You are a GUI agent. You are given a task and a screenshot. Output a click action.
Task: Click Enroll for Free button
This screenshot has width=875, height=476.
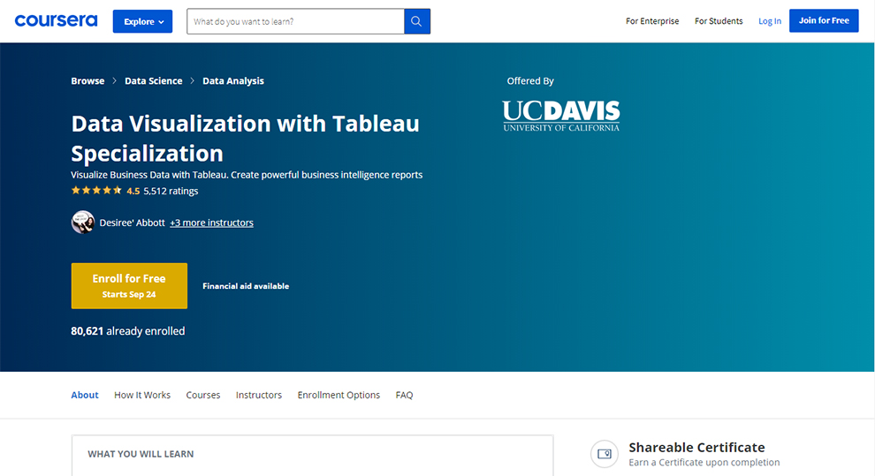point(129,285)
